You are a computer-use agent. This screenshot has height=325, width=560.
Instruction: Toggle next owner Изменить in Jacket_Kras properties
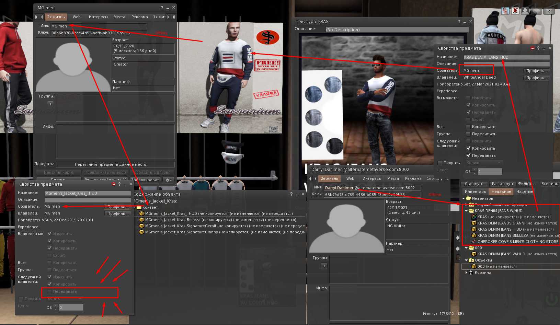(x=49, y=277)
